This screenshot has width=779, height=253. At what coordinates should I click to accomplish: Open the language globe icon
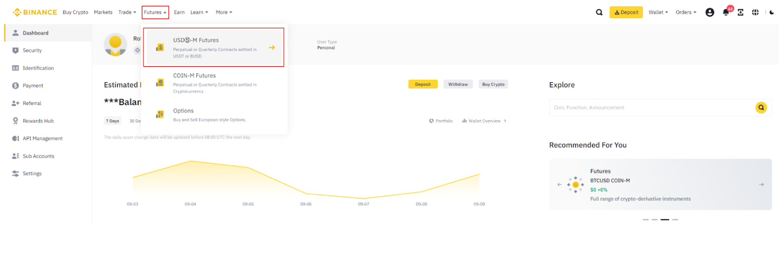click(755, 12)
